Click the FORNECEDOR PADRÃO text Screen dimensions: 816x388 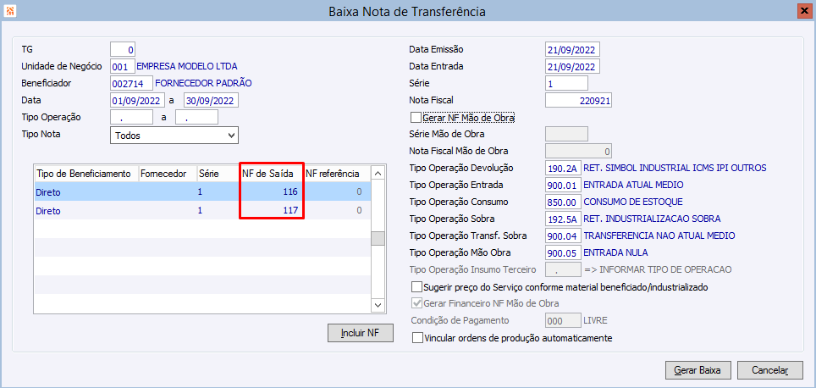pyautogui.click(x=203, y=83)
